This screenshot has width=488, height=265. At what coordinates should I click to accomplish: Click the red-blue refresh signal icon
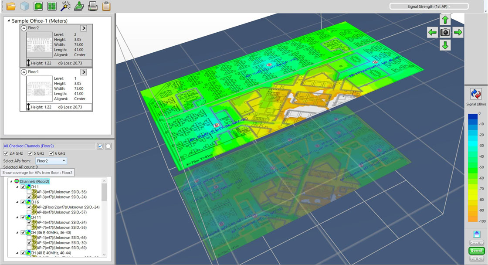point(476,94)
